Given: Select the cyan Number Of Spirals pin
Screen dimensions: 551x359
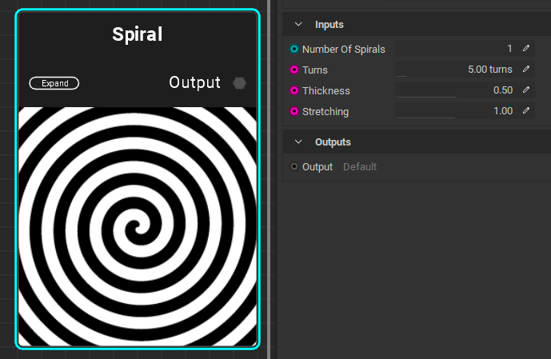Looking at the screenshot, I should click(x=294, y=50).
